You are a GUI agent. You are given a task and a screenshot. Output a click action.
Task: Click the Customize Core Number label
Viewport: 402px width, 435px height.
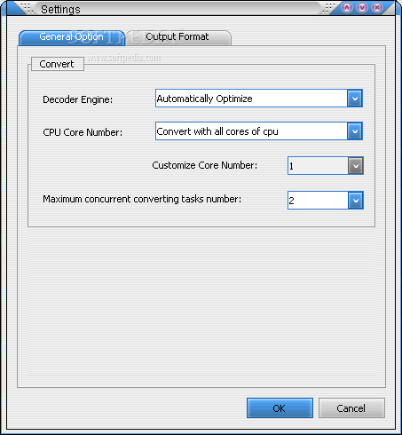coord(205,165)
